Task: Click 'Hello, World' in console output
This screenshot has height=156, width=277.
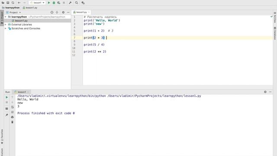Action: click(x=28, y=99)
